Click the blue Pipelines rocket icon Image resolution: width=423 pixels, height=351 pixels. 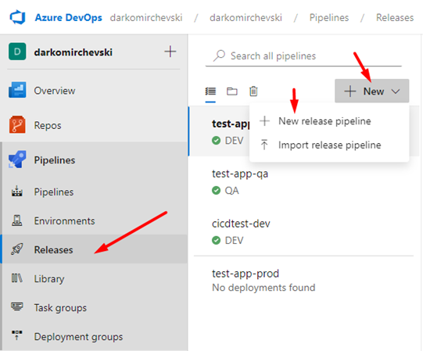click(x=17, y=159)
